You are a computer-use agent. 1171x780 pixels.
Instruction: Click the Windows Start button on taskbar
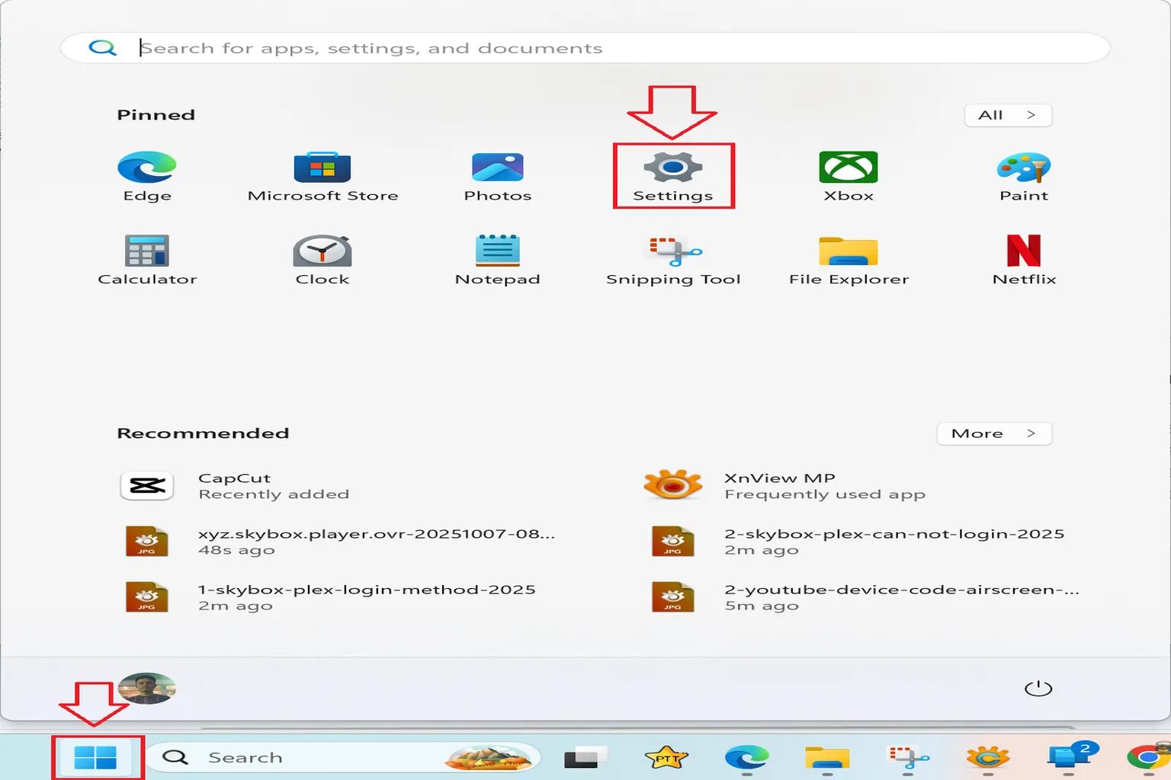tap(95, 758)
